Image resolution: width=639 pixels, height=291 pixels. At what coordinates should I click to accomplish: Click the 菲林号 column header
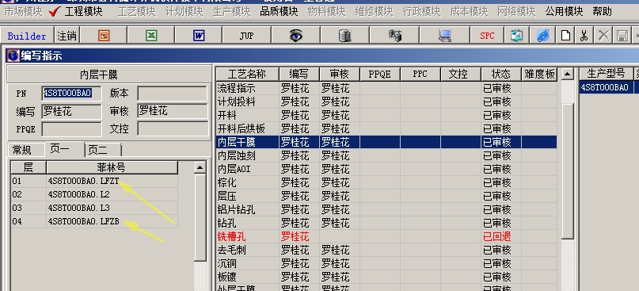coord(112,167)
